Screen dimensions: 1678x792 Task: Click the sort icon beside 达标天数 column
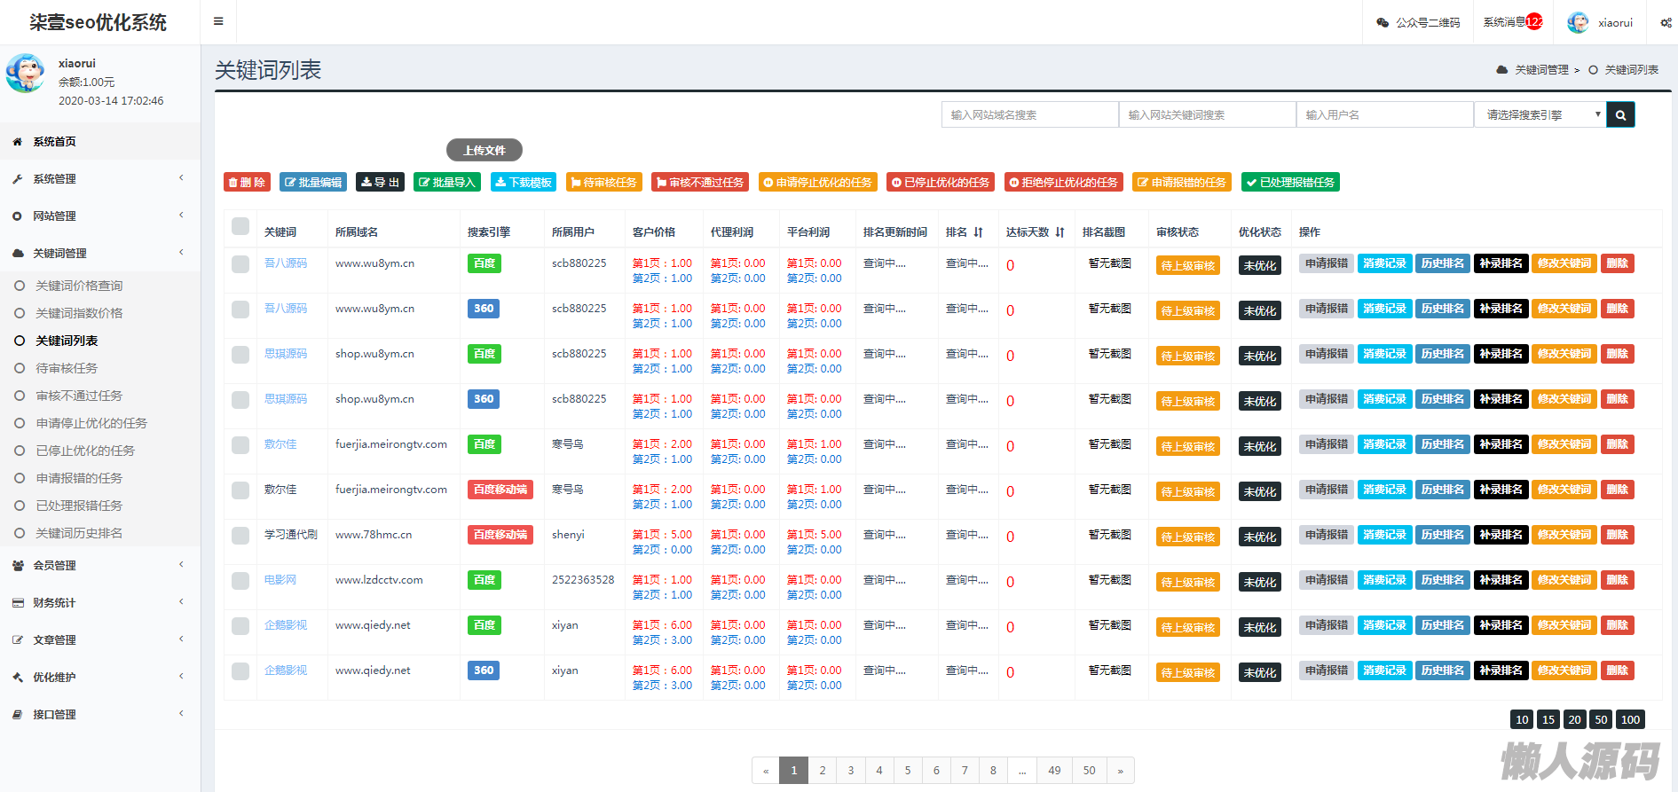click(x=1060, y=232)
